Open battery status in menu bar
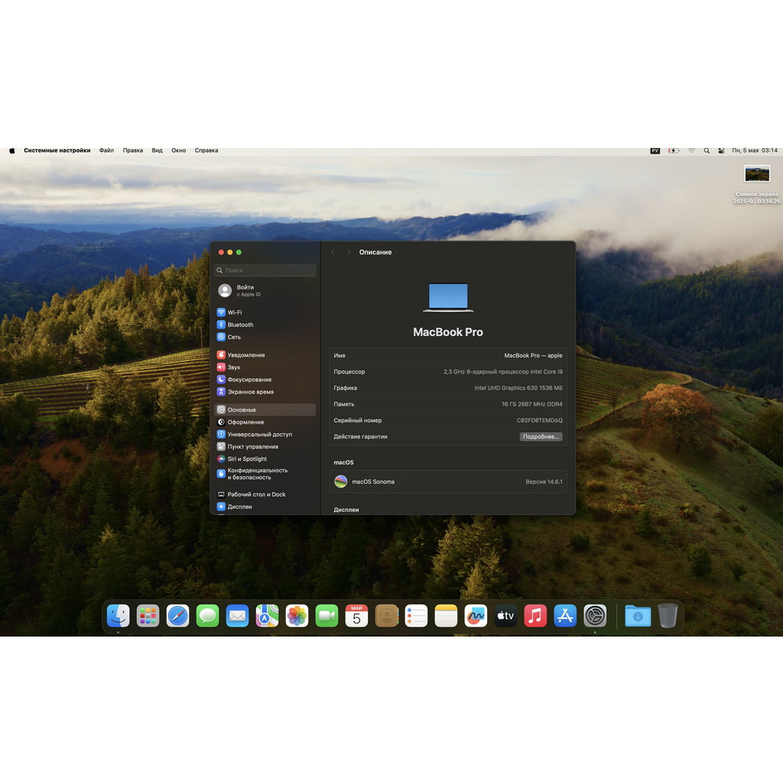Screen dimensions: 783x783 tap(673, 150)
